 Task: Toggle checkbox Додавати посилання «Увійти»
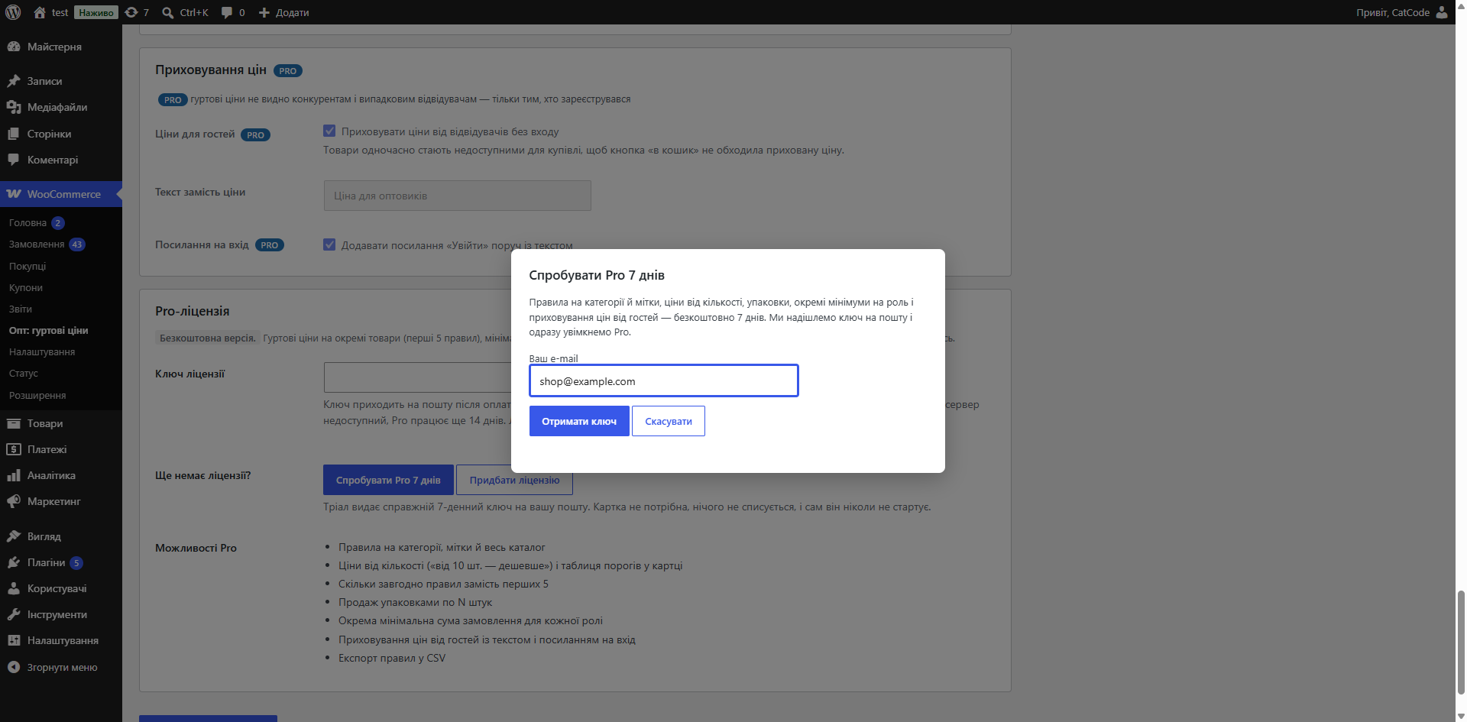pyautogui.click(x=329, y=244)
